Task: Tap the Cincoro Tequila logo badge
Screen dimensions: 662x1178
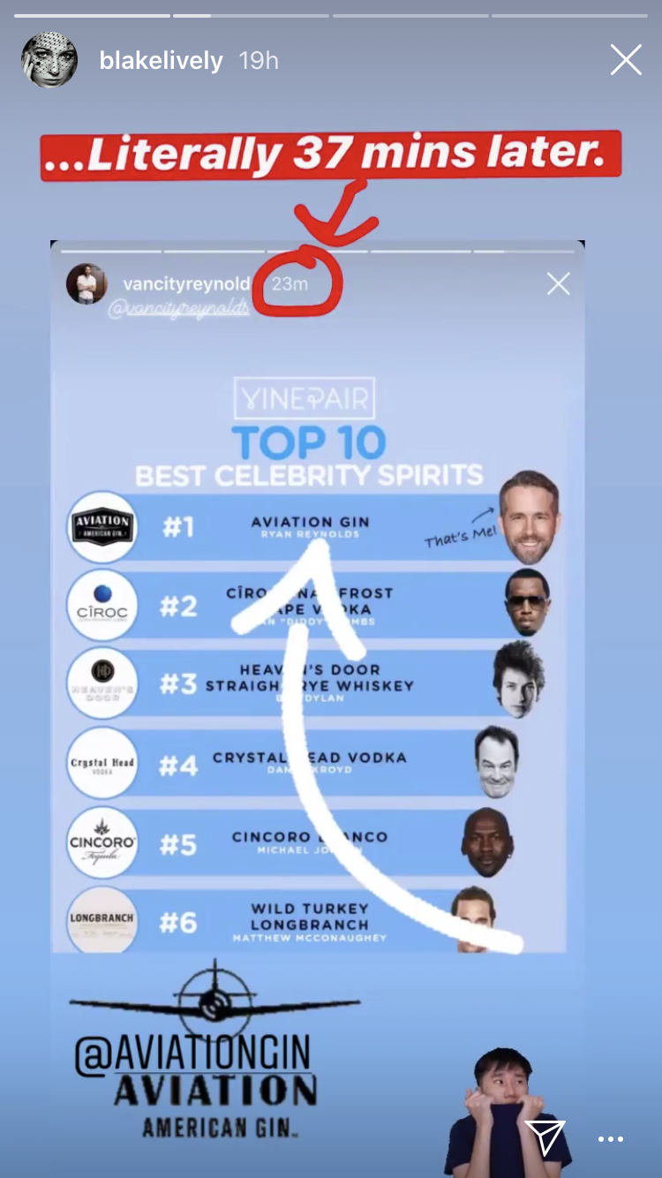Action: (102, 842)
